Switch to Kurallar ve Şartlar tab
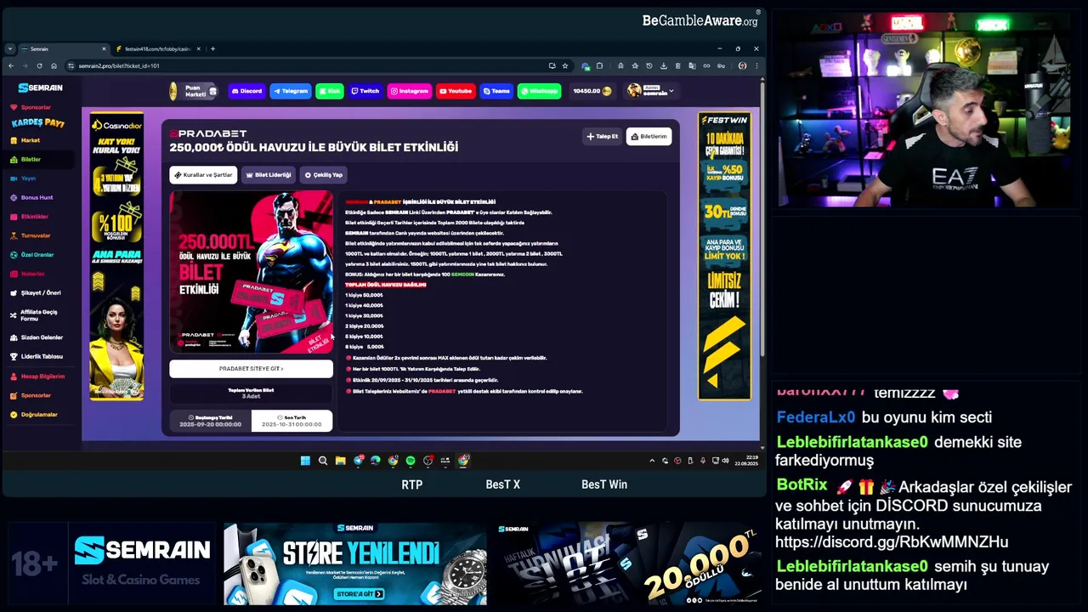 click(x=203, y=175)
